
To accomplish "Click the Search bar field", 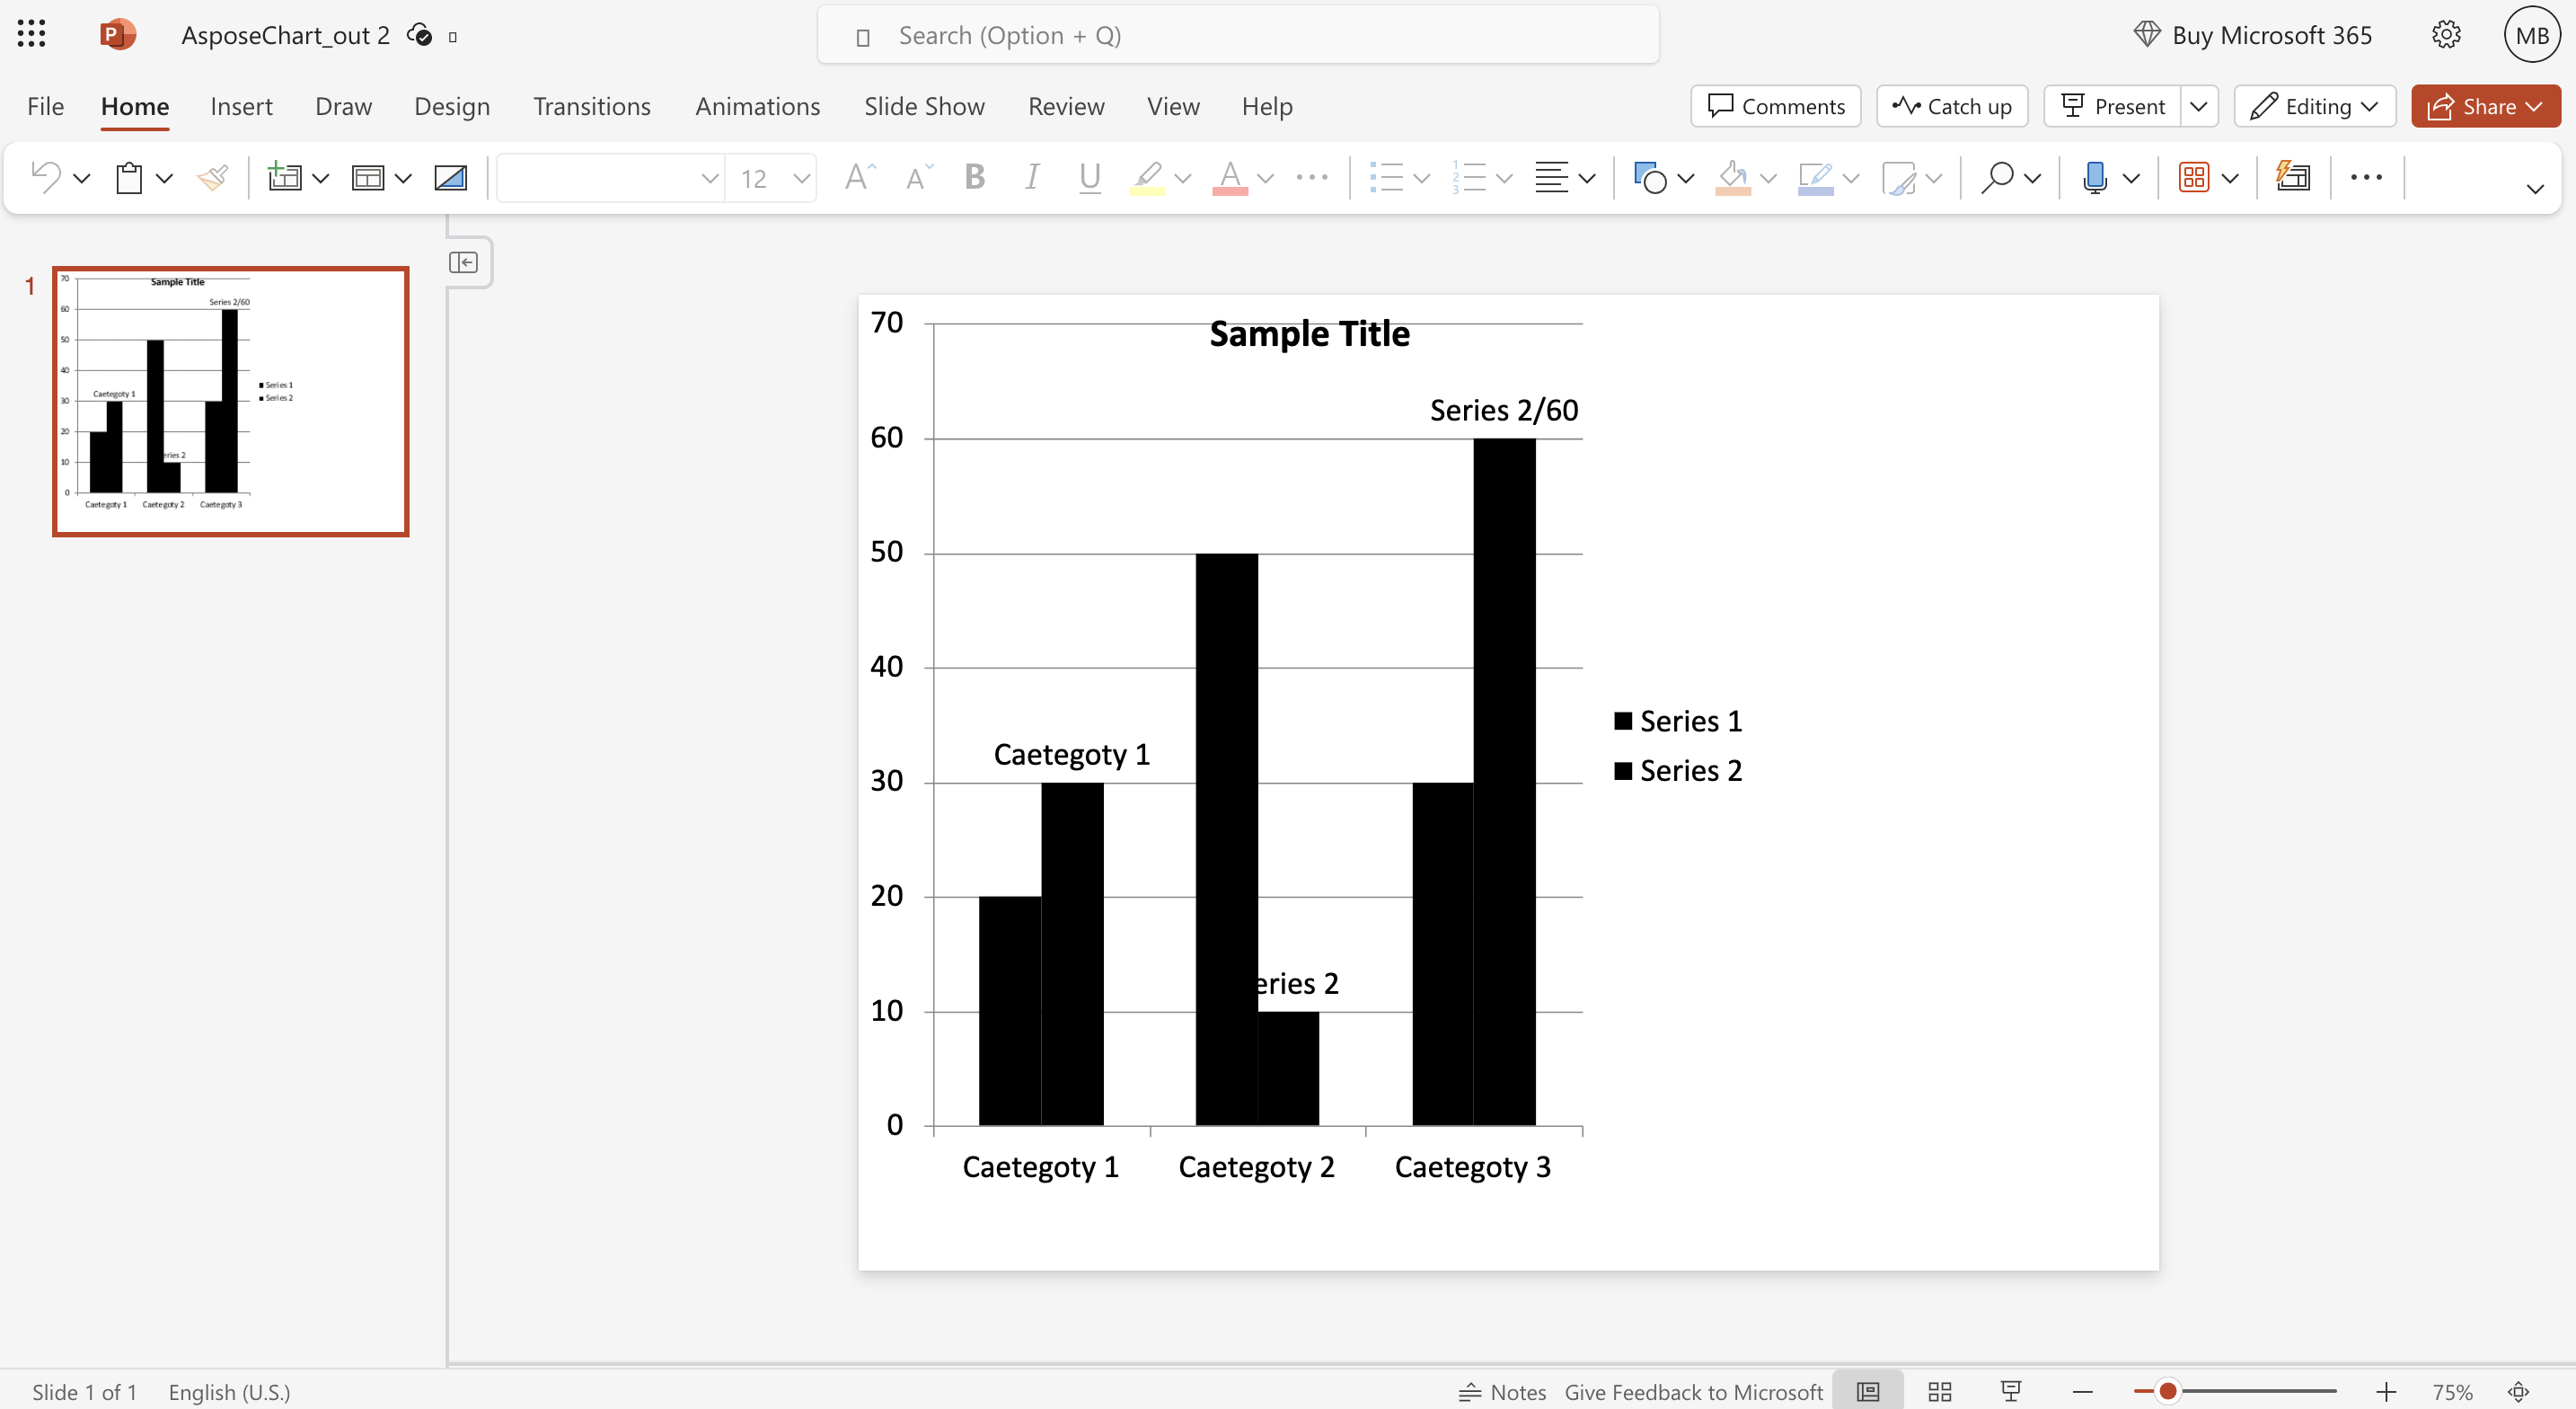I will coord(1239,35).
